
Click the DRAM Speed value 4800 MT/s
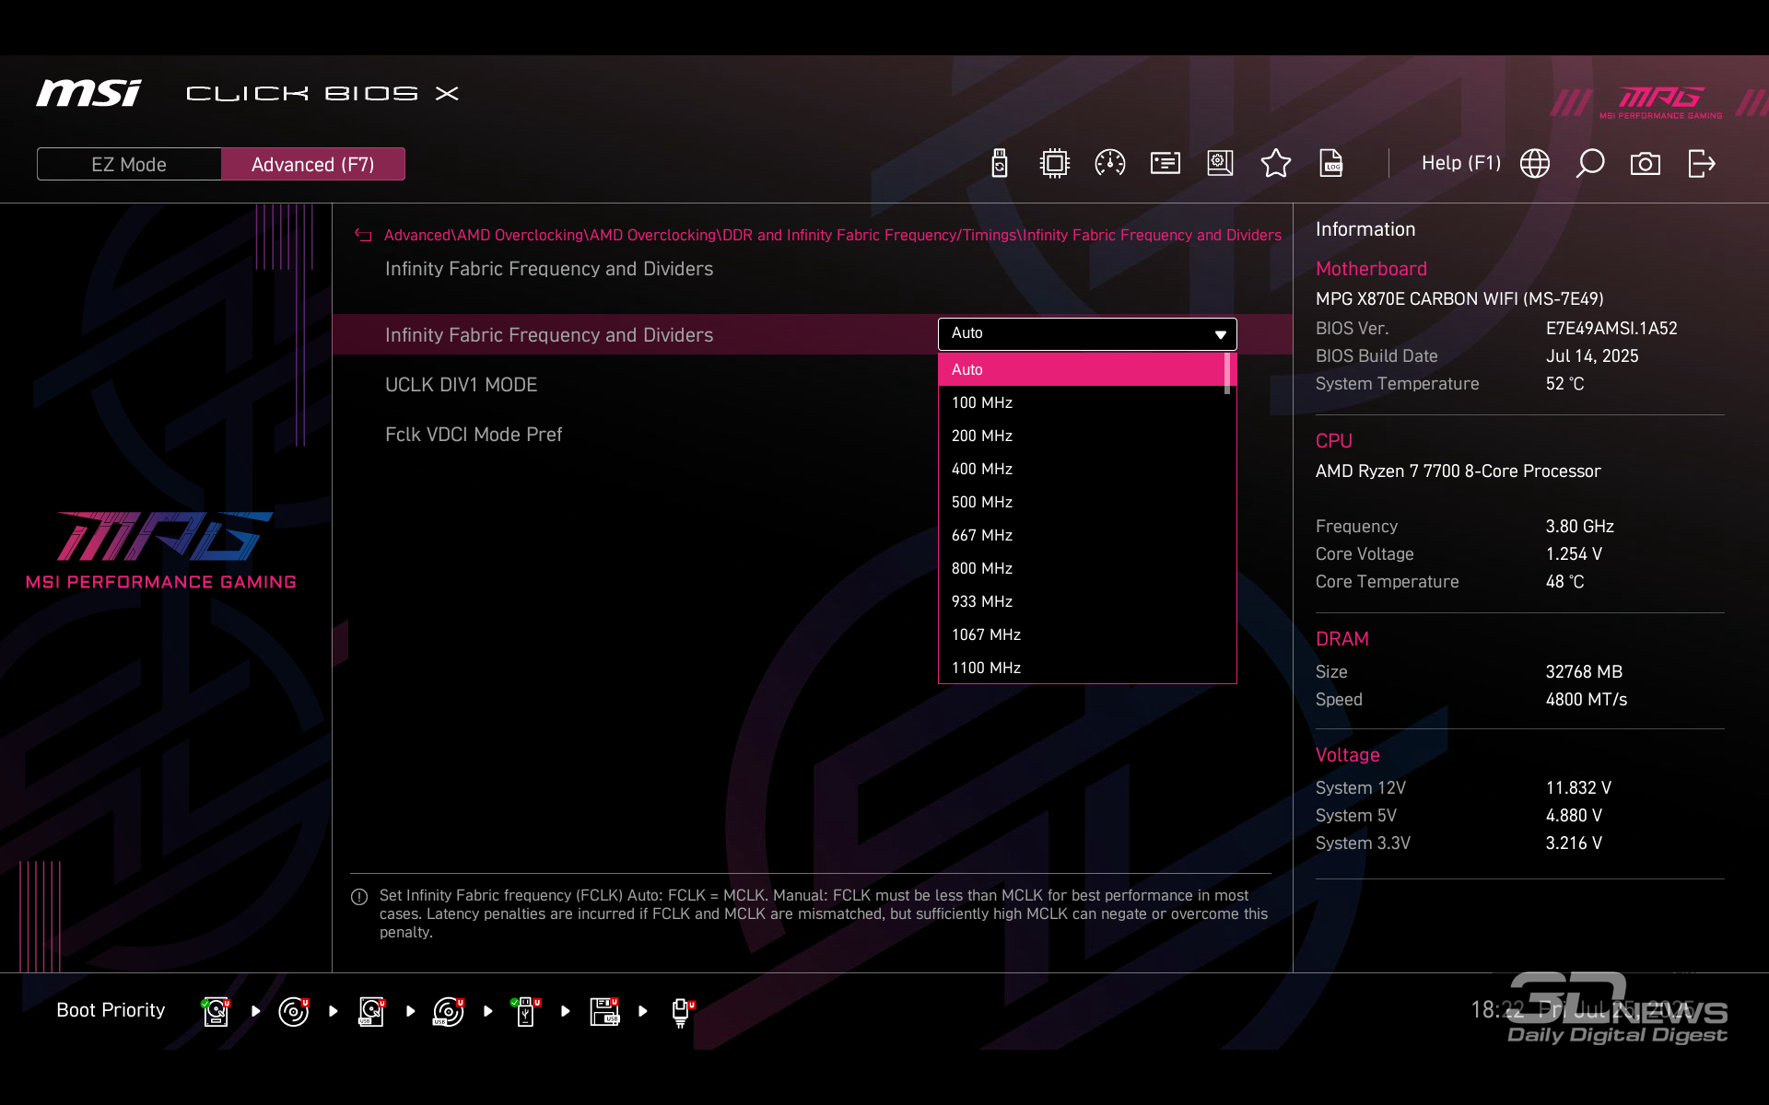[1586, 700]
